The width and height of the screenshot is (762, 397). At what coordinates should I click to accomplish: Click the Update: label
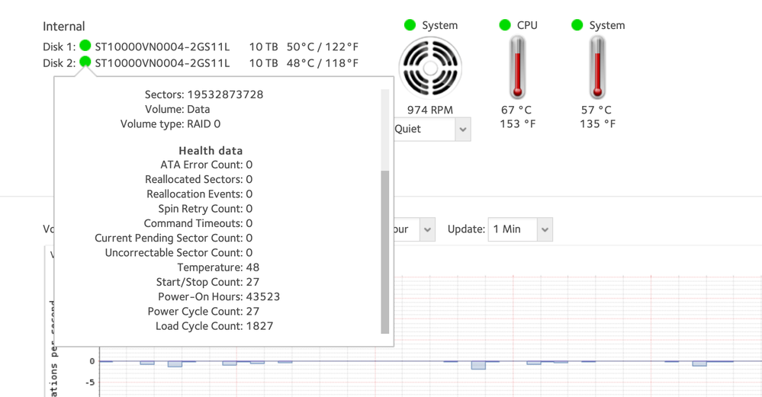466,229
